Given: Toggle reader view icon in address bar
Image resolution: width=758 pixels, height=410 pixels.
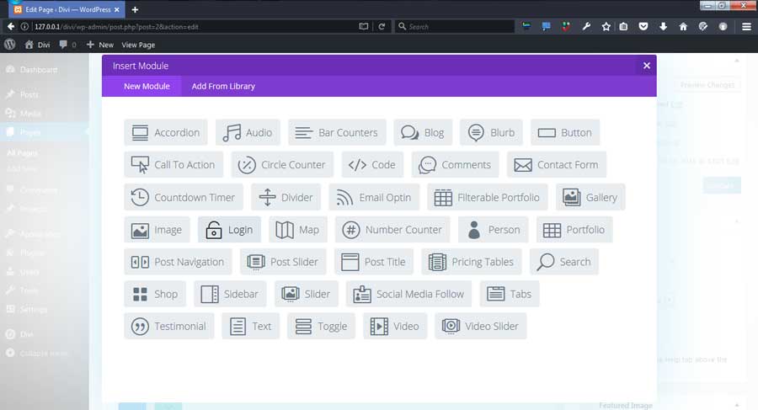Looking at the screenshot, I should click(x=364, y=27).
